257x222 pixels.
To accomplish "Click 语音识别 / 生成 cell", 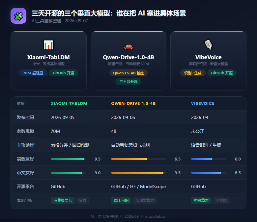I will 206,145.
